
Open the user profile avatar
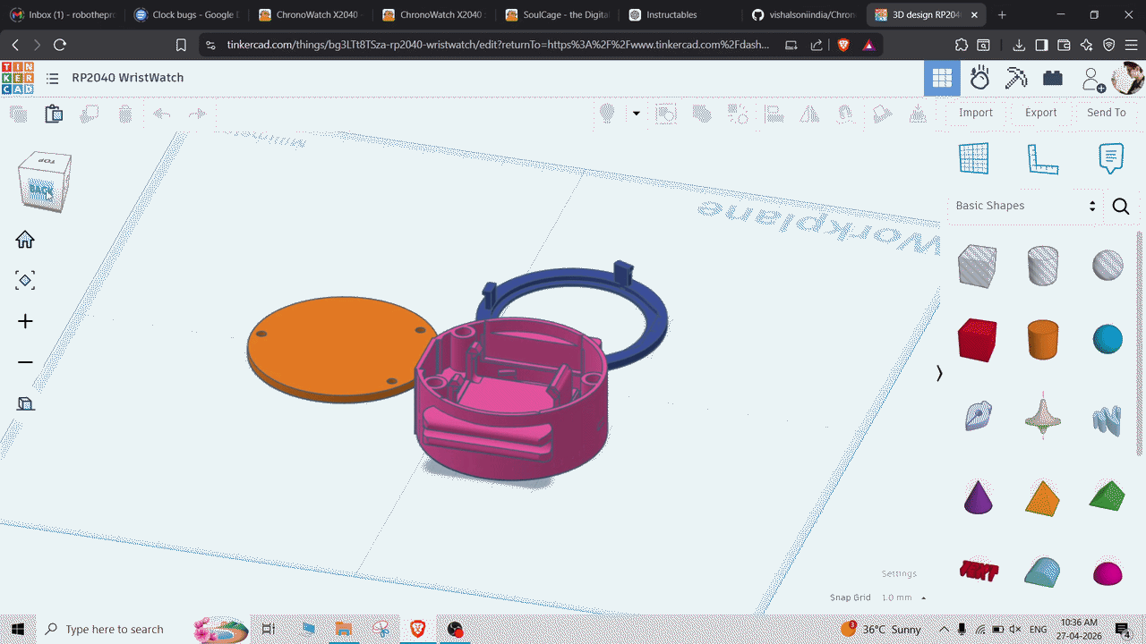coord(1128,79)
